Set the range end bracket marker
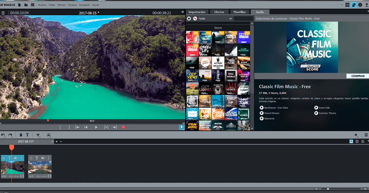The height and width of the screenshot is (193, 369). (69, 128)
